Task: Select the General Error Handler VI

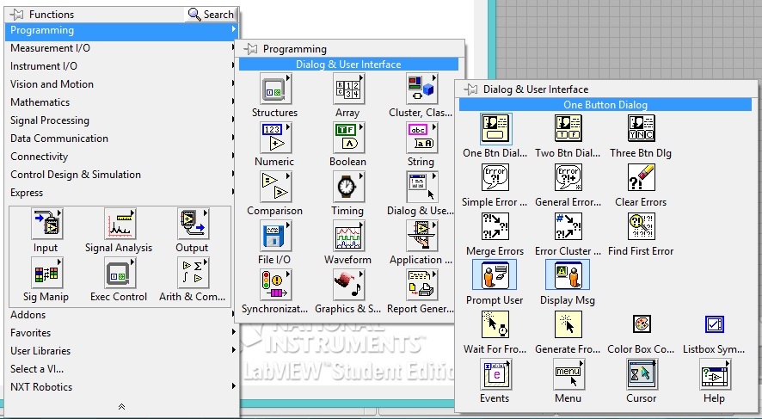Action: click(x=568, y=177)
